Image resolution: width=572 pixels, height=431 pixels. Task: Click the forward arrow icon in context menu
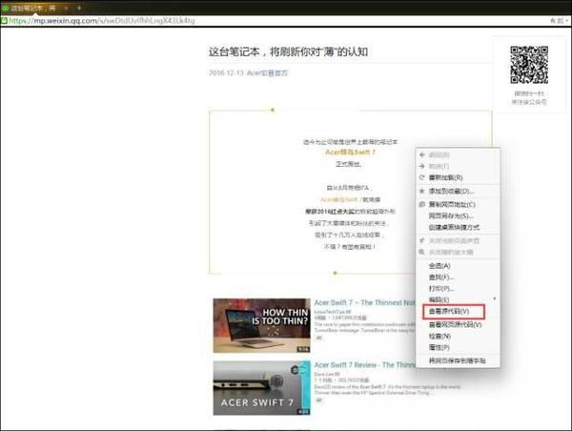(x=422, y=167)
